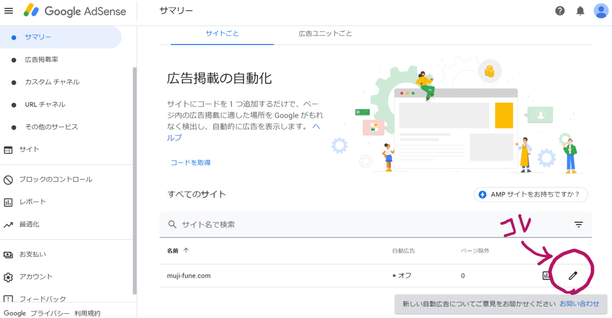The image size is (612, 318).
Task: Select サマリー in the sidebar
Action: (61, 37)
